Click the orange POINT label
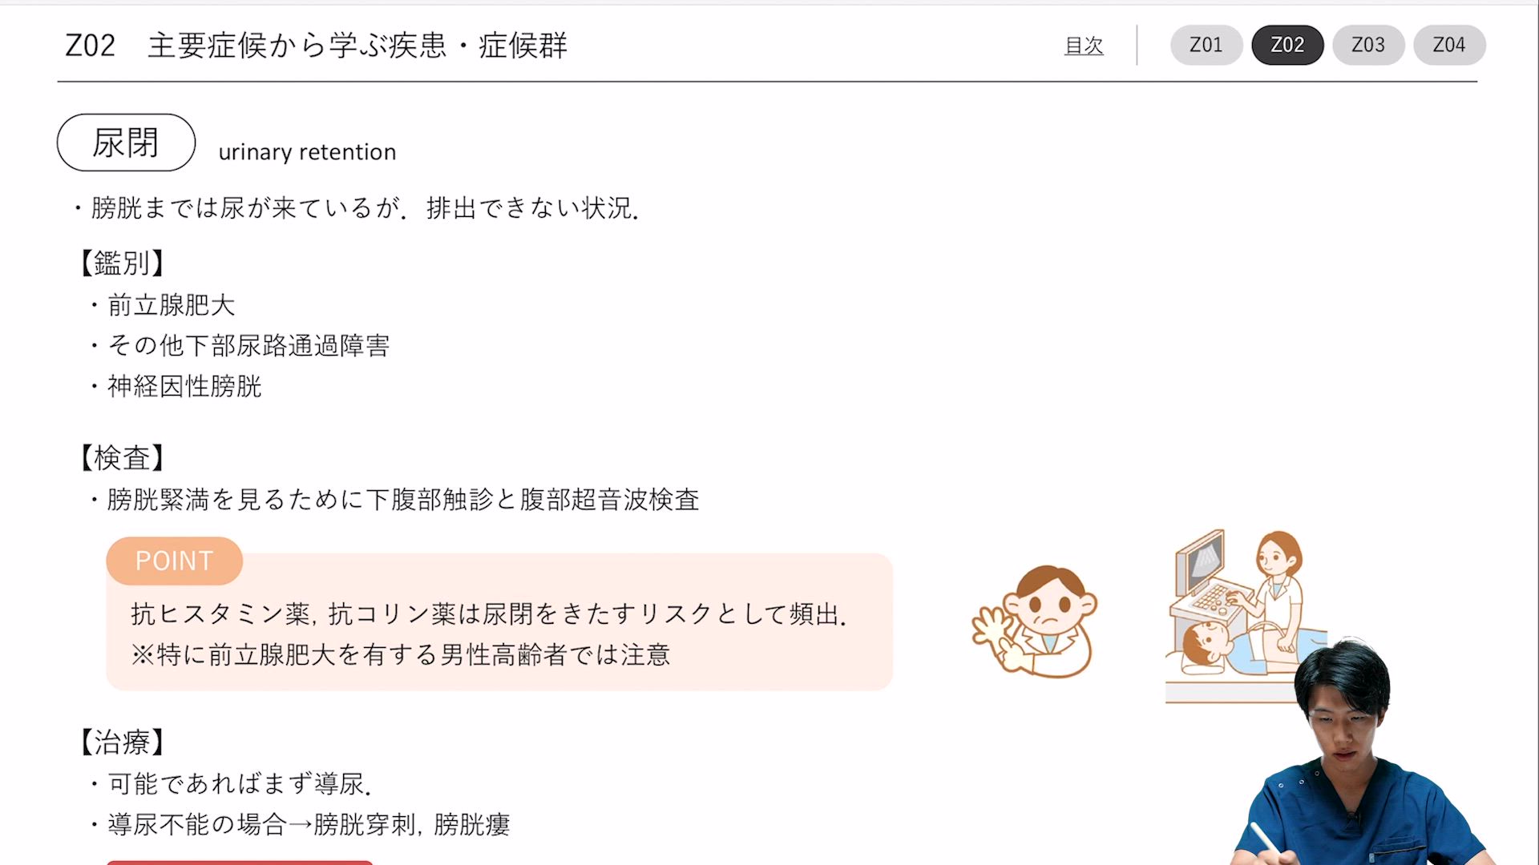Viewport: 1539px width, 865px height. [x=174, y=561]
